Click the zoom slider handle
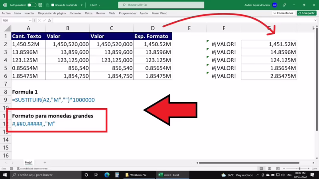The width and height of the screenshot is (319, 179). (x=300, y=169)
